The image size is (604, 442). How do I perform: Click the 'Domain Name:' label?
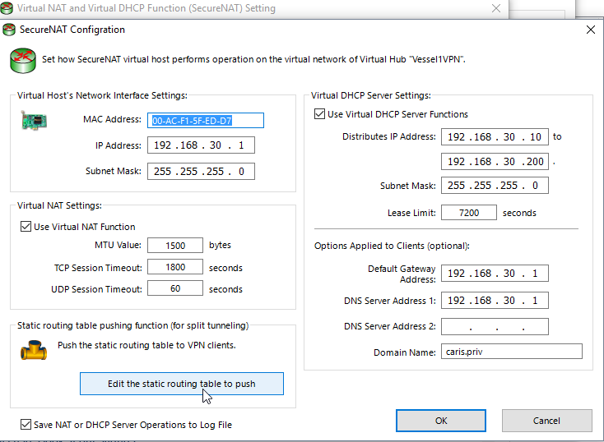[x=405, y=352]
